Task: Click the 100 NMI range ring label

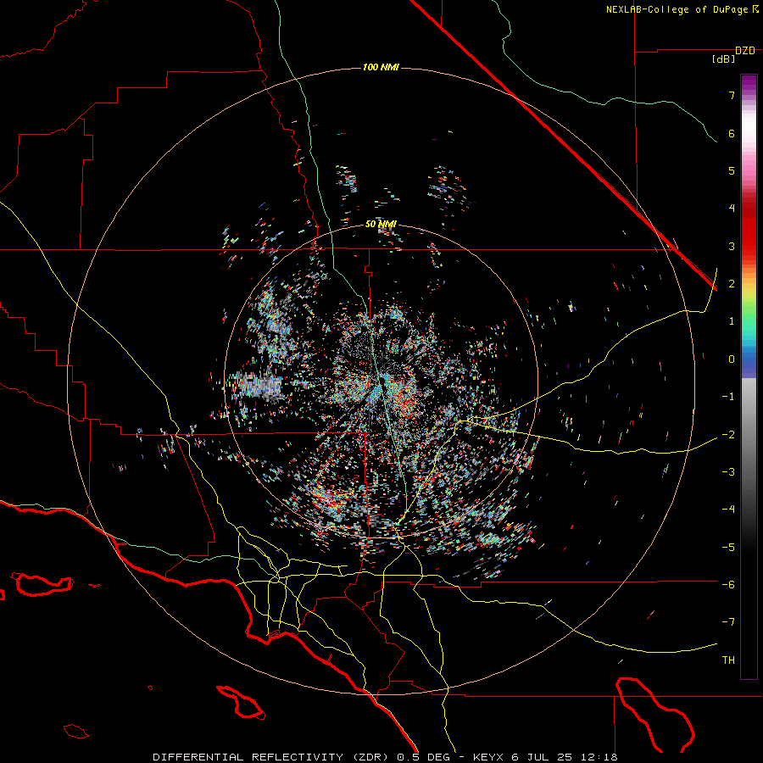Action: pos(381,67)
